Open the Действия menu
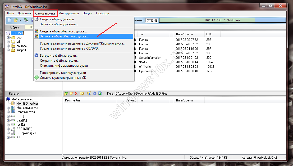 tap(24, 13)
